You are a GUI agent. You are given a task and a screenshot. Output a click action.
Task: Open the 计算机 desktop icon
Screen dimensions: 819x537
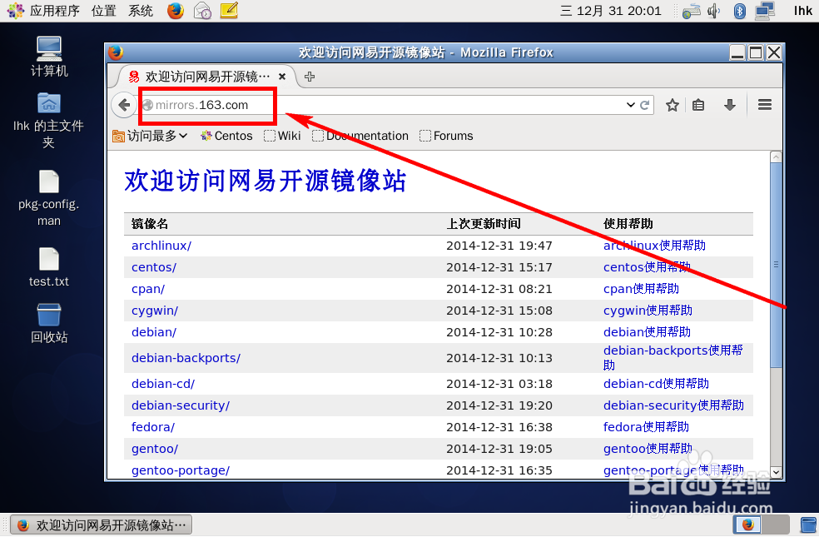(x=49, y=57)
